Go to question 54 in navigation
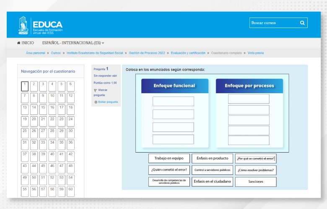 [x=70, y=180]
